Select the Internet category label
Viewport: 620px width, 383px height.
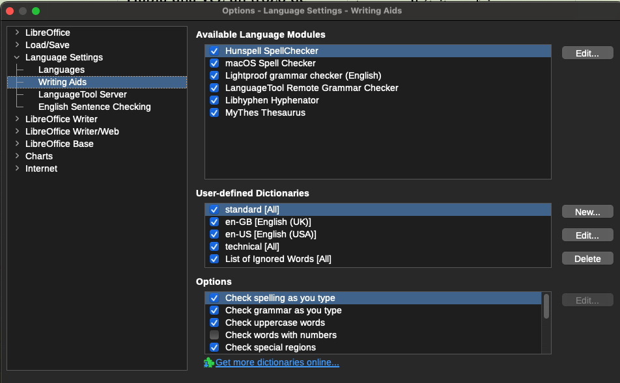pyautogui.click(x=42, y=168)
